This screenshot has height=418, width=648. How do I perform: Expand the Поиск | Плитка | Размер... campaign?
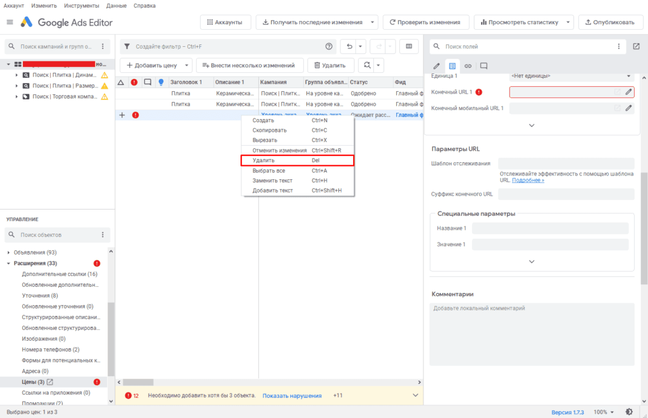click(16, 86)
